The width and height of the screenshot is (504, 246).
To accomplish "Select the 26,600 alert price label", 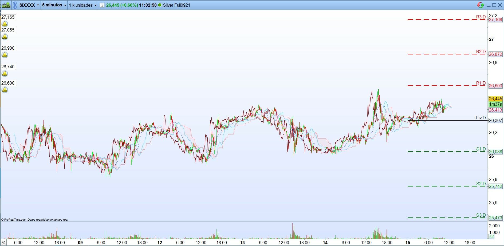I will [x=8, y=83].
